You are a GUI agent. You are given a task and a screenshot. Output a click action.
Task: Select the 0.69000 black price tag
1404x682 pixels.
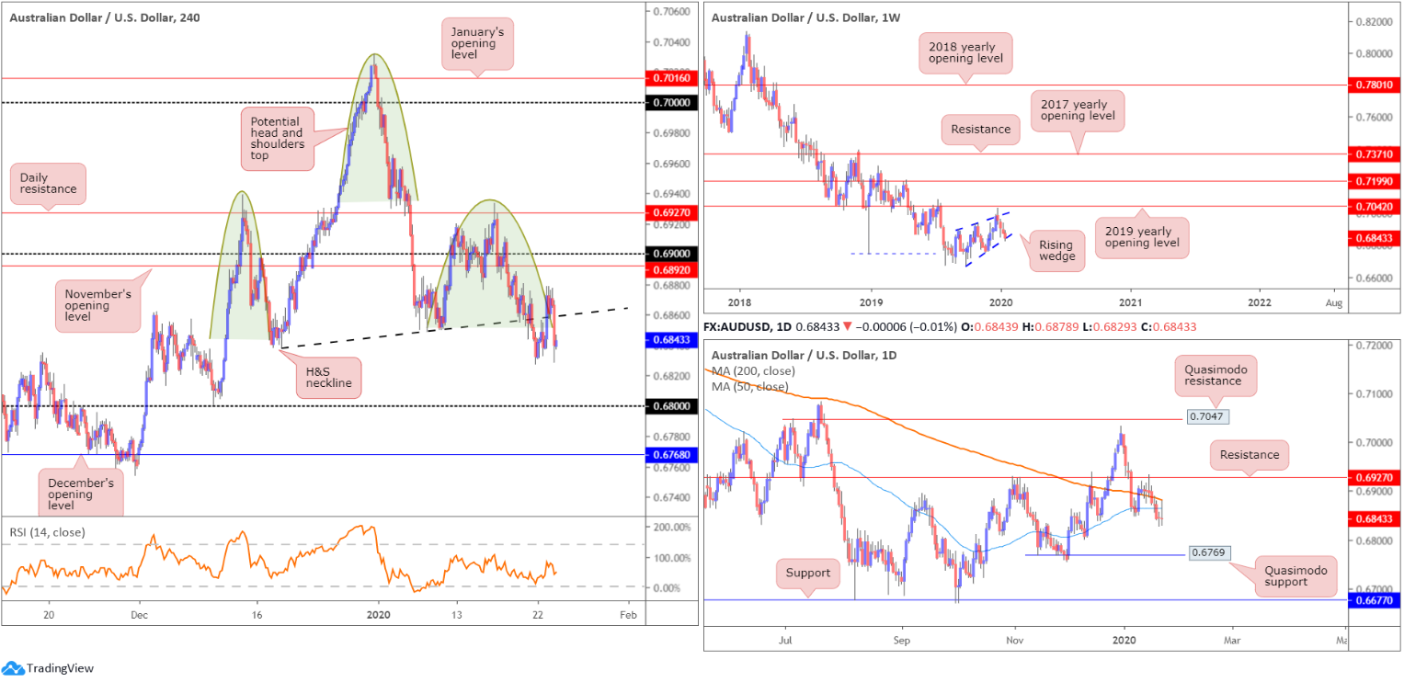click(x=672, y=253)
